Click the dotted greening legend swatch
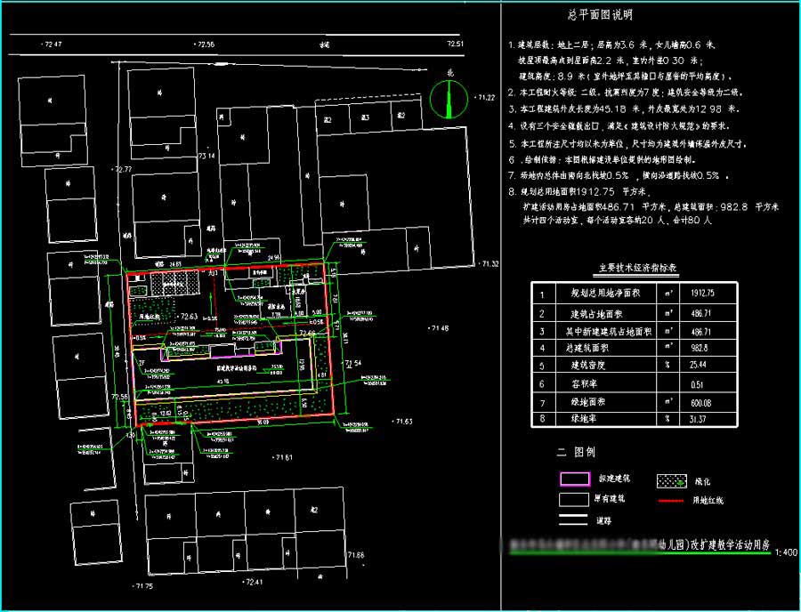 tap(672, 480)
